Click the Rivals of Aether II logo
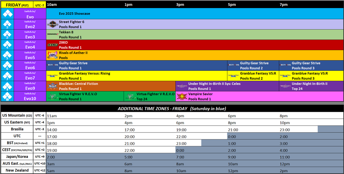344x174 pixels. point(52,55)
